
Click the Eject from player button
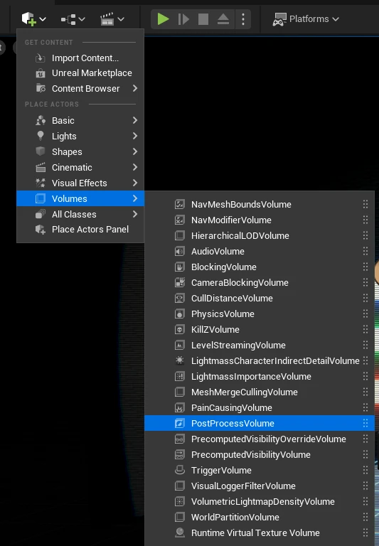(x=223, y=19)
